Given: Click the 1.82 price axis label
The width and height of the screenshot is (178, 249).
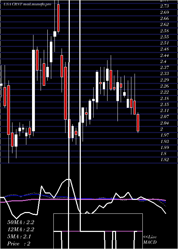Looking at the screenshot, I should point(164,160).
